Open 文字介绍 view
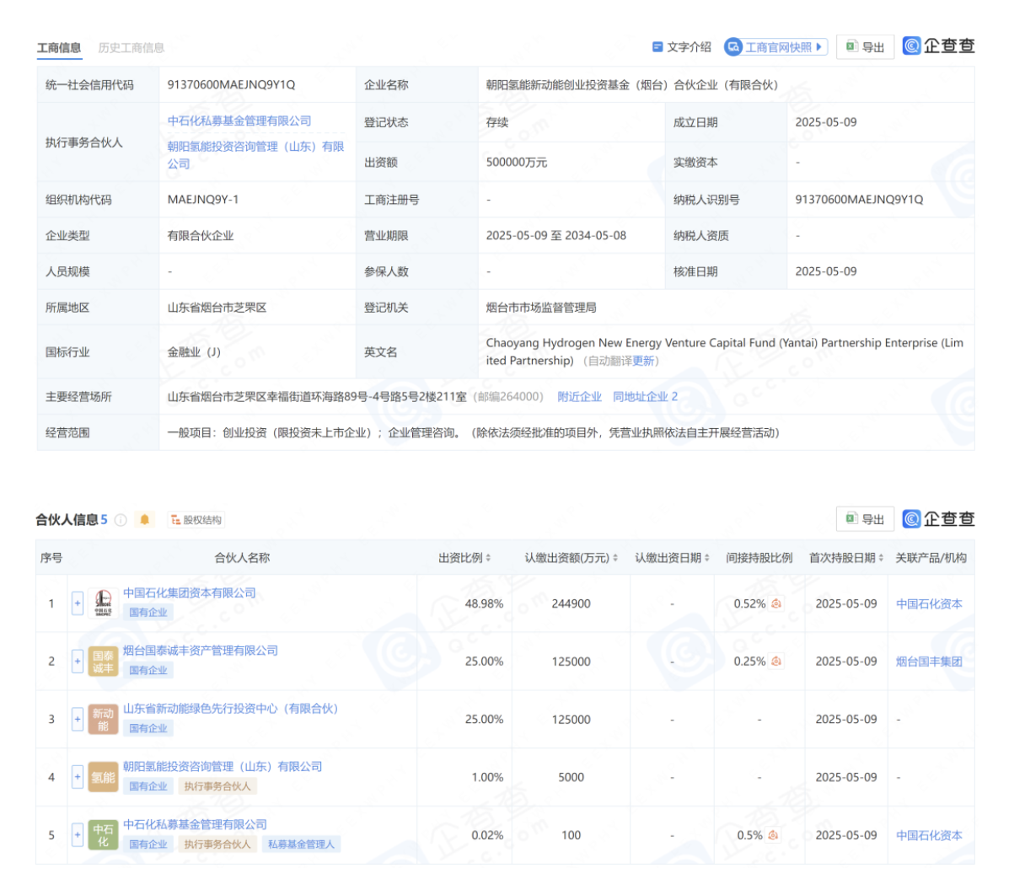 click(x=682, y=47)
